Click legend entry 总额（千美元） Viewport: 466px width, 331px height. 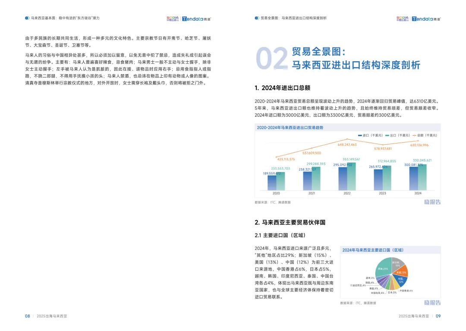coord(425,135)
